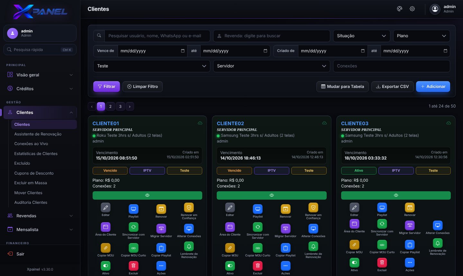The height and width of the screenshot is (276, 463).
Task: Open the theme palette icon in header
Action: (x=400, y=9)
